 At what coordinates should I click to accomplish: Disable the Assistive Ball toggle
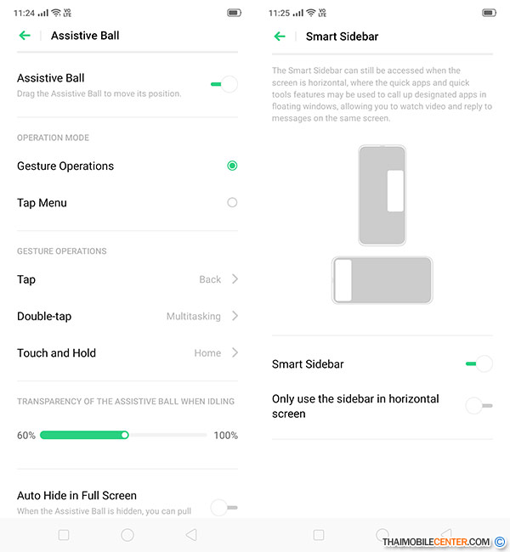[224, 84]
